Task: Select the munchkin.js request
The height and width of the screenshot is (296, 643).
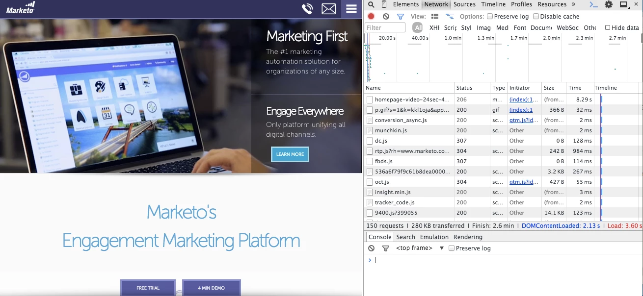Action: point(503,130)
